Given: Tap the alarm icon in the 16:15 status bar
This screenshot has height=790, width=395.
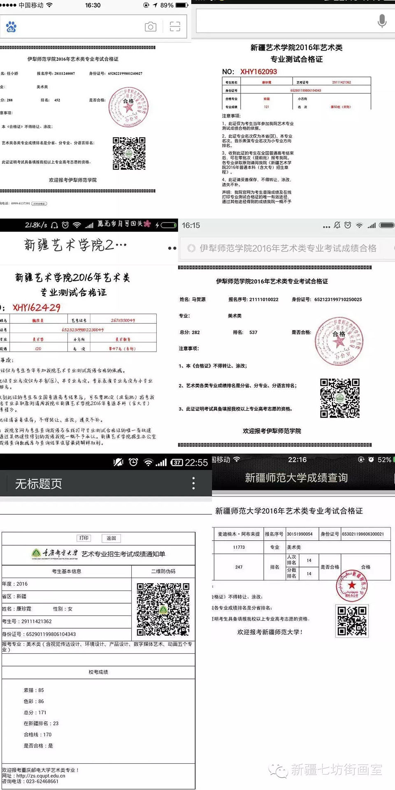Looking at the screenshot, I should (348, 225).
